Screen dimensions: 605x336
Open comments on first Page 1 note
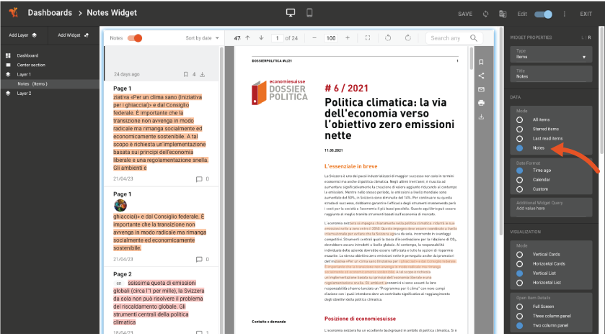point(199,179)
